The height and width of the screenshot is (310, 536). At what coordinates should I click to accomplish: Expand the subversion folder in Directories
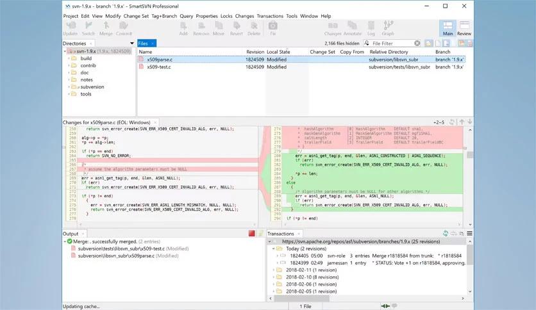(x=68, y=87)
